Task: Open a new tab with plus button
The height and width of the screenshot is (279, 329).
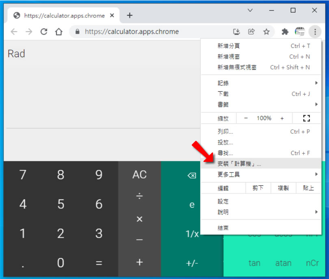Action: [x=130, y=15]
